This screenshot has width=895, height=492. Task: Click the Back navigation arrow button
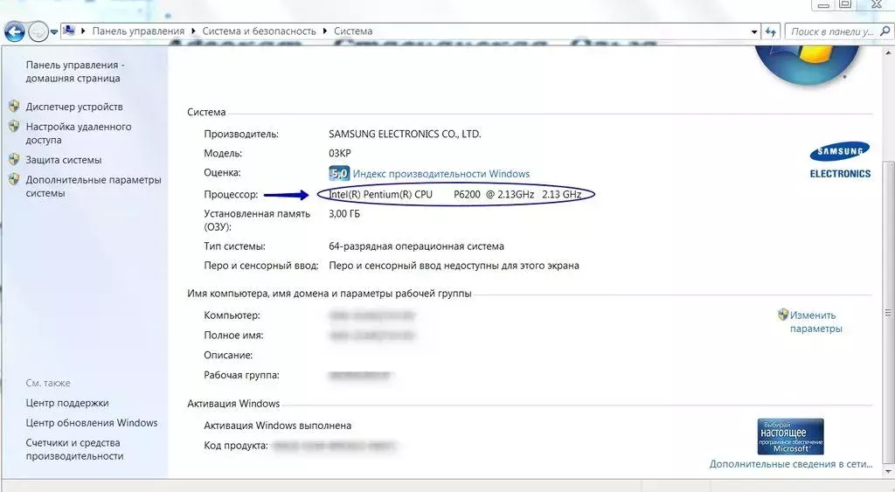click(14, 31)
